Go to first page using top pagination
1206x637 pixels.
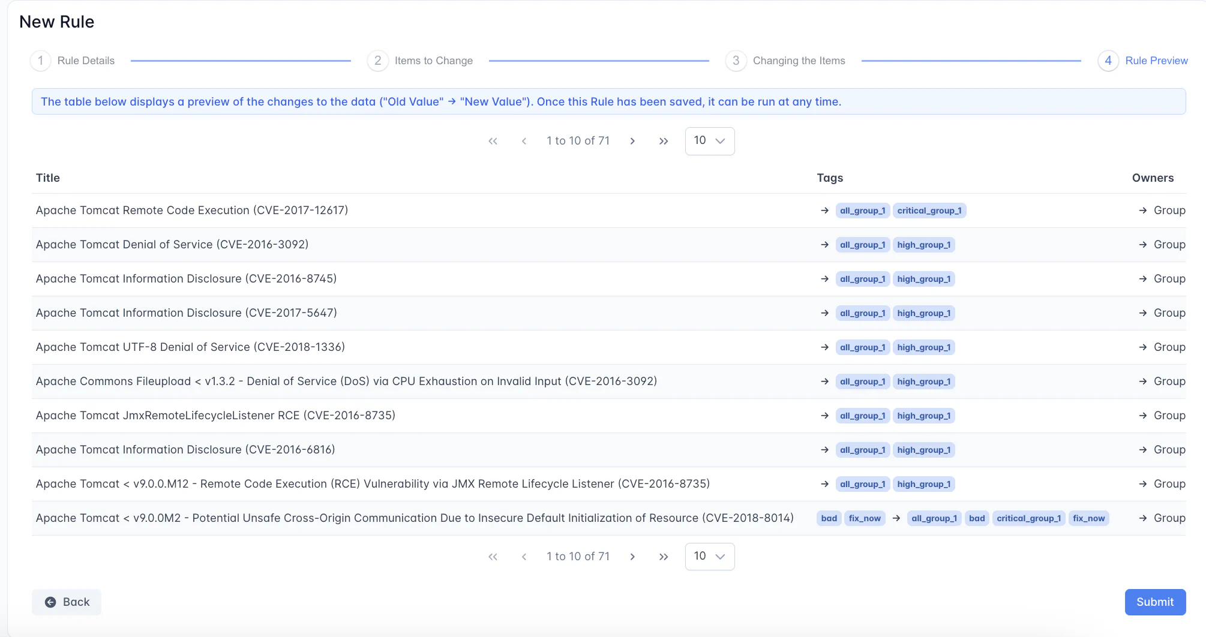point(493,141)
